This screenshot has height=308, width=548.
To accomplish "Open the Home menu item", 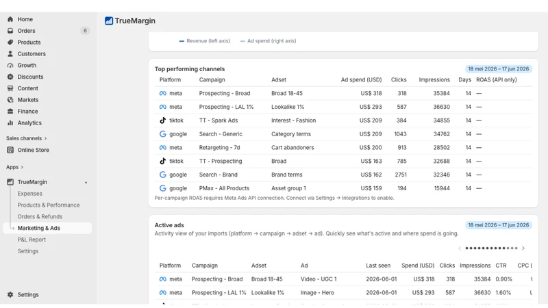I will (x=25, y=19).
